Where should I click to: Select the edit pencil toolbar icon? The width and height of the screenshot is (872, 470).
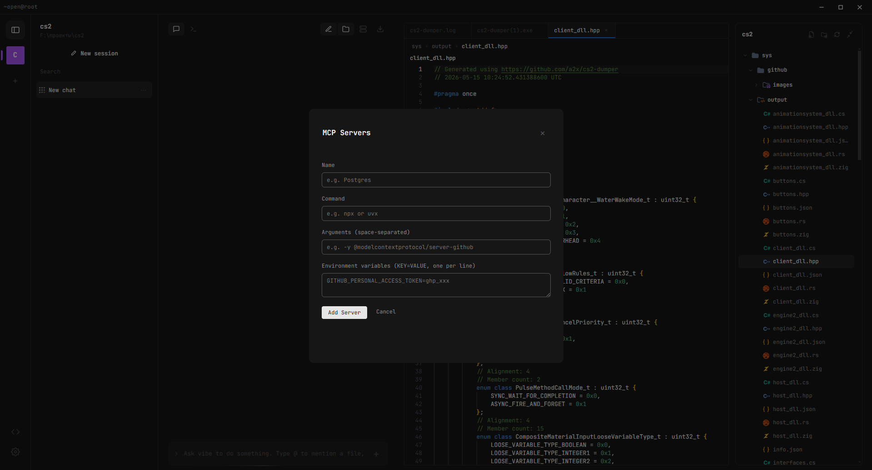point(329,29)
